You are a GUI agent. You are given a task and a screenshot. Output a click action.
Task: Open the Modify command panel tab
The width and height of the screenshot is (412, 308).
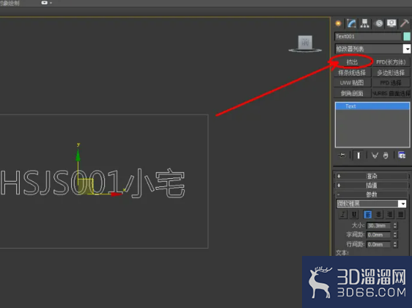tap(352, 23)
